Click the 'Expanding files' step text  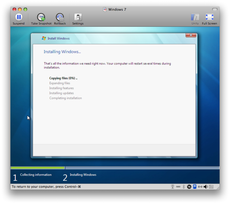pos(60,83)
